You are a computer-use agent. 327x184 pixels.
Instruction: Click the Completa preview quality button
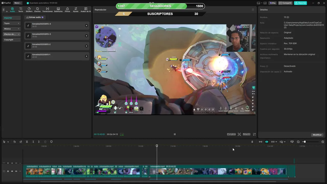(x=231, y=134)
